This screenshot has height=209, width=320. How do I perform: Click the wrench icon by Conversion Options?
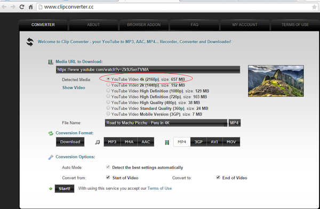coord(51,157)
